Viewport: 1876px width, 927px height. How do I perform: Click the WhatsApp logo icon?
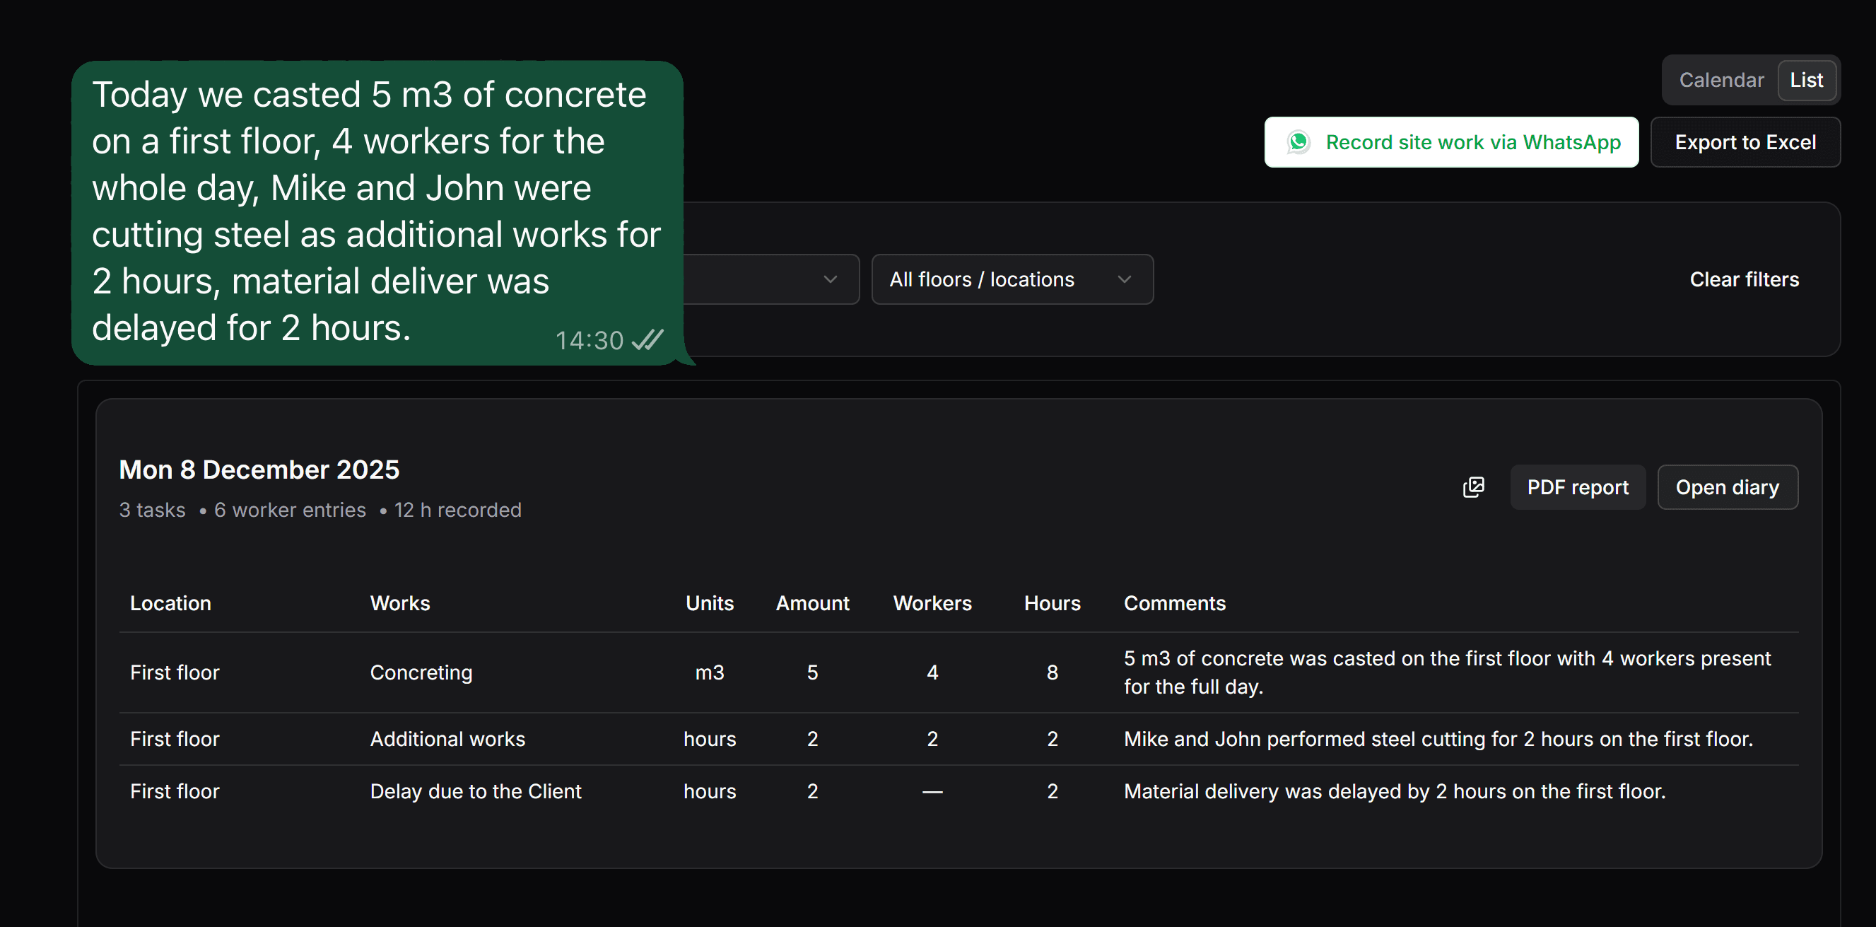(1298, 142)
